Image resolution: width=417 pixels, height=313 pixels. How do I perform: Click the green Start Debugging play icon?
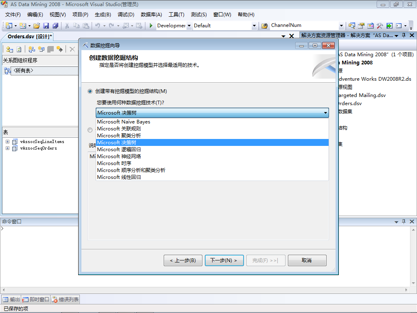tap(151, 26)
